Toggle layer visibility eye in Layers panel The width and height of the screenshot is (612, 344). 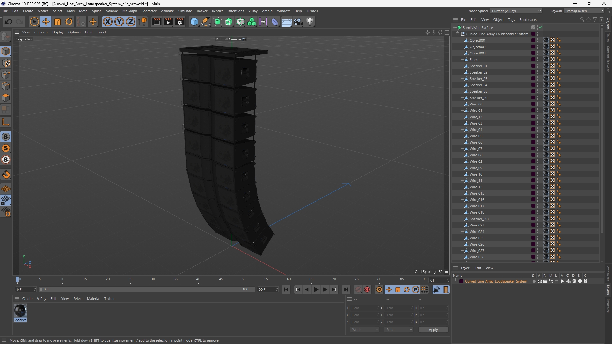[x=540, y=281]
